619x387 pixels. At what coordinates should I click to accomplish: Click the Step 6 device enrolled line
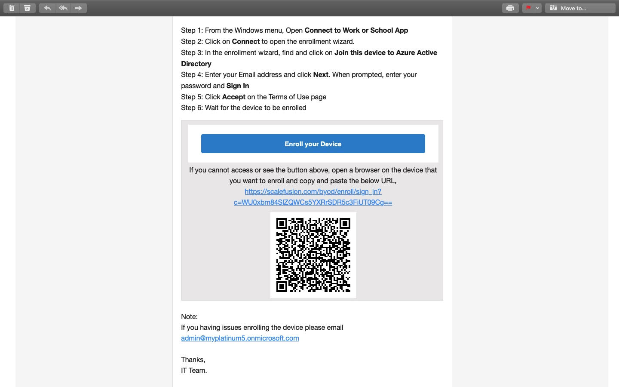coord(244,107)
